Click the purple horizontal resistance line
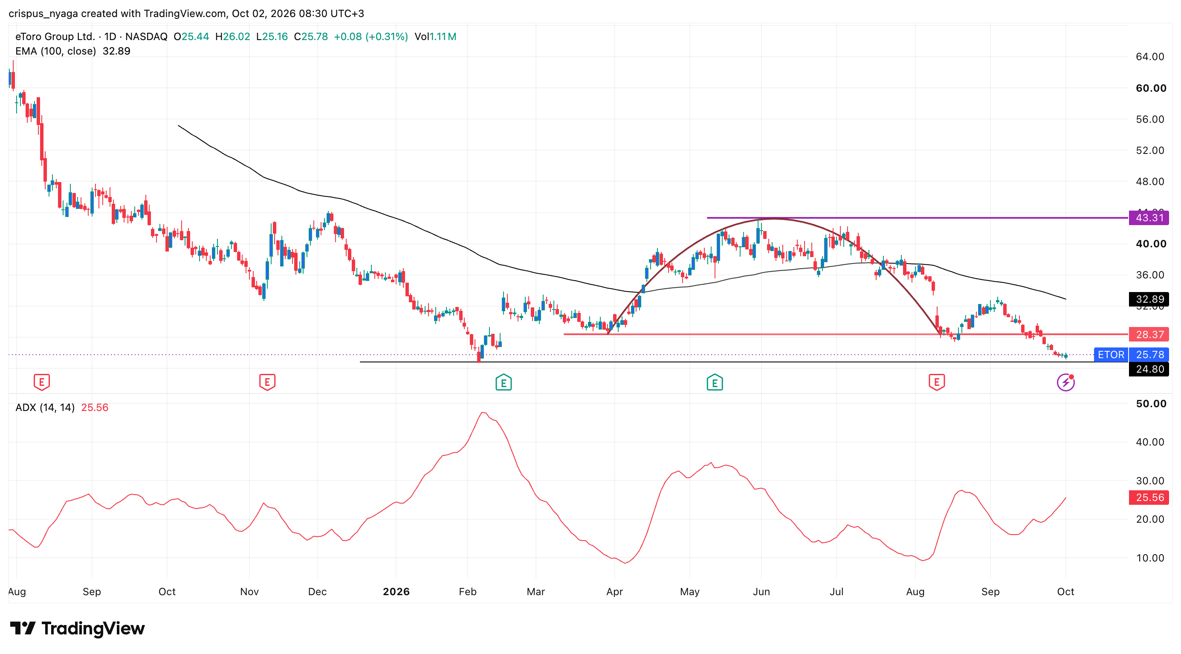This screenshot has width=1181, height=654. pyautogui.click(x=917, y=218)
